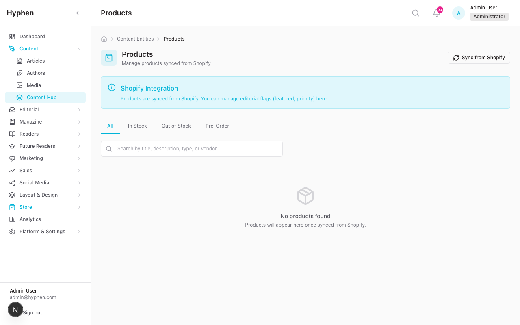The width and height of the screenshot is (520, 325).
Task: Click the product search input field
Action: 191,148
